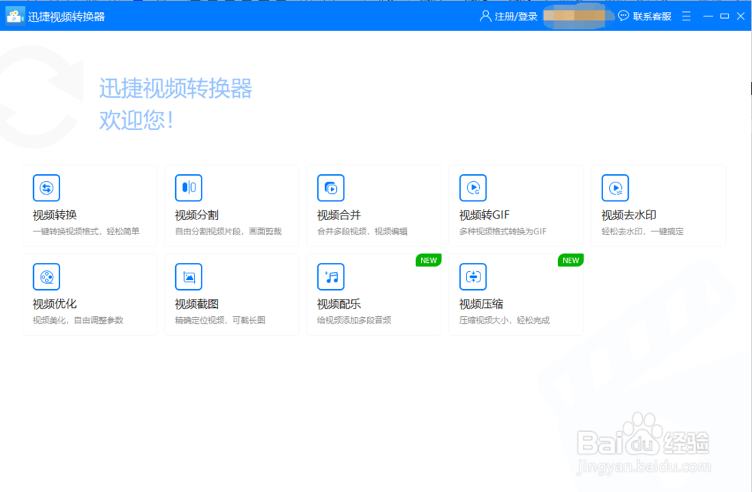Screen dimensions: 752x492
Task: Click description 多种视频格式转换为GIF
Action: click(502, 231)
